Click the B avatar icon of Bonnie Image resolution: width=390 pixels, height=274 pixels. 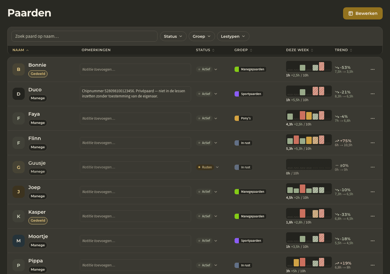point(19,69)
